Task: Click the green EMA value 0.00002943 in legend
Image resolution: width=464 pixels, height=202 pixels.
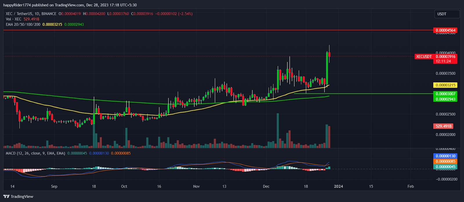Action: [74, 25]
